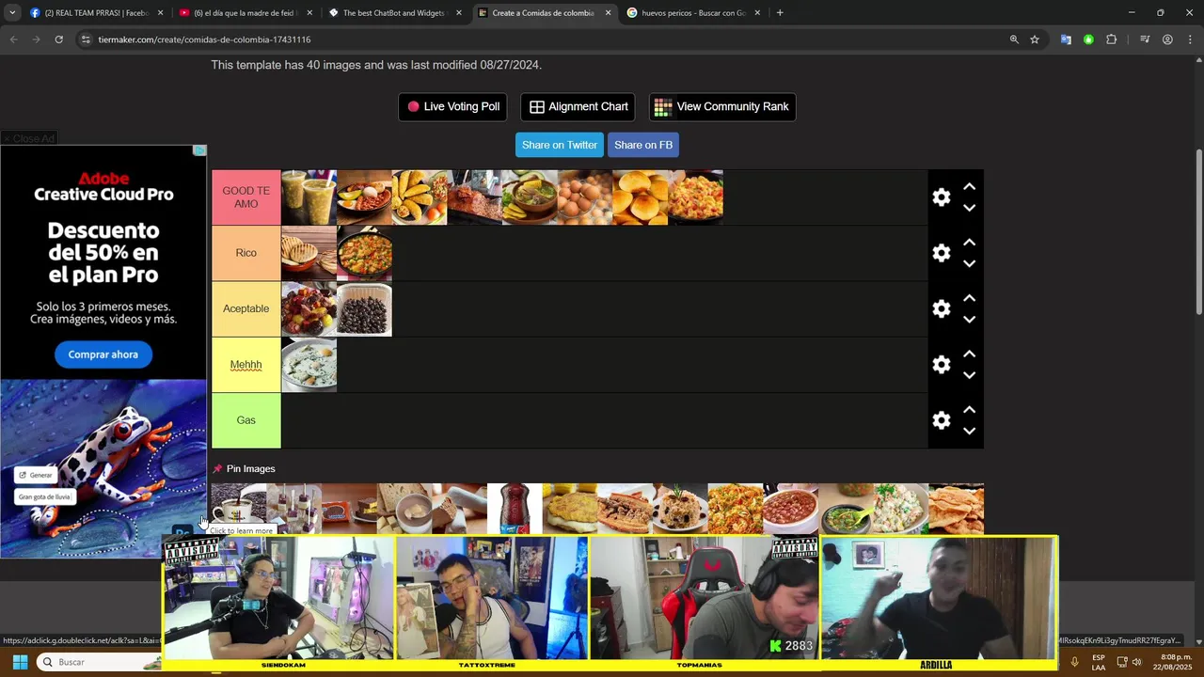
Task: Select Rico tier label
Action: (246, 253)
